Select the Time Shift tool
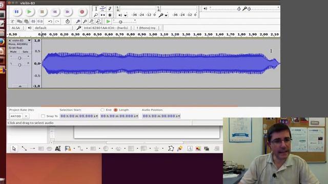 [102, 15]
